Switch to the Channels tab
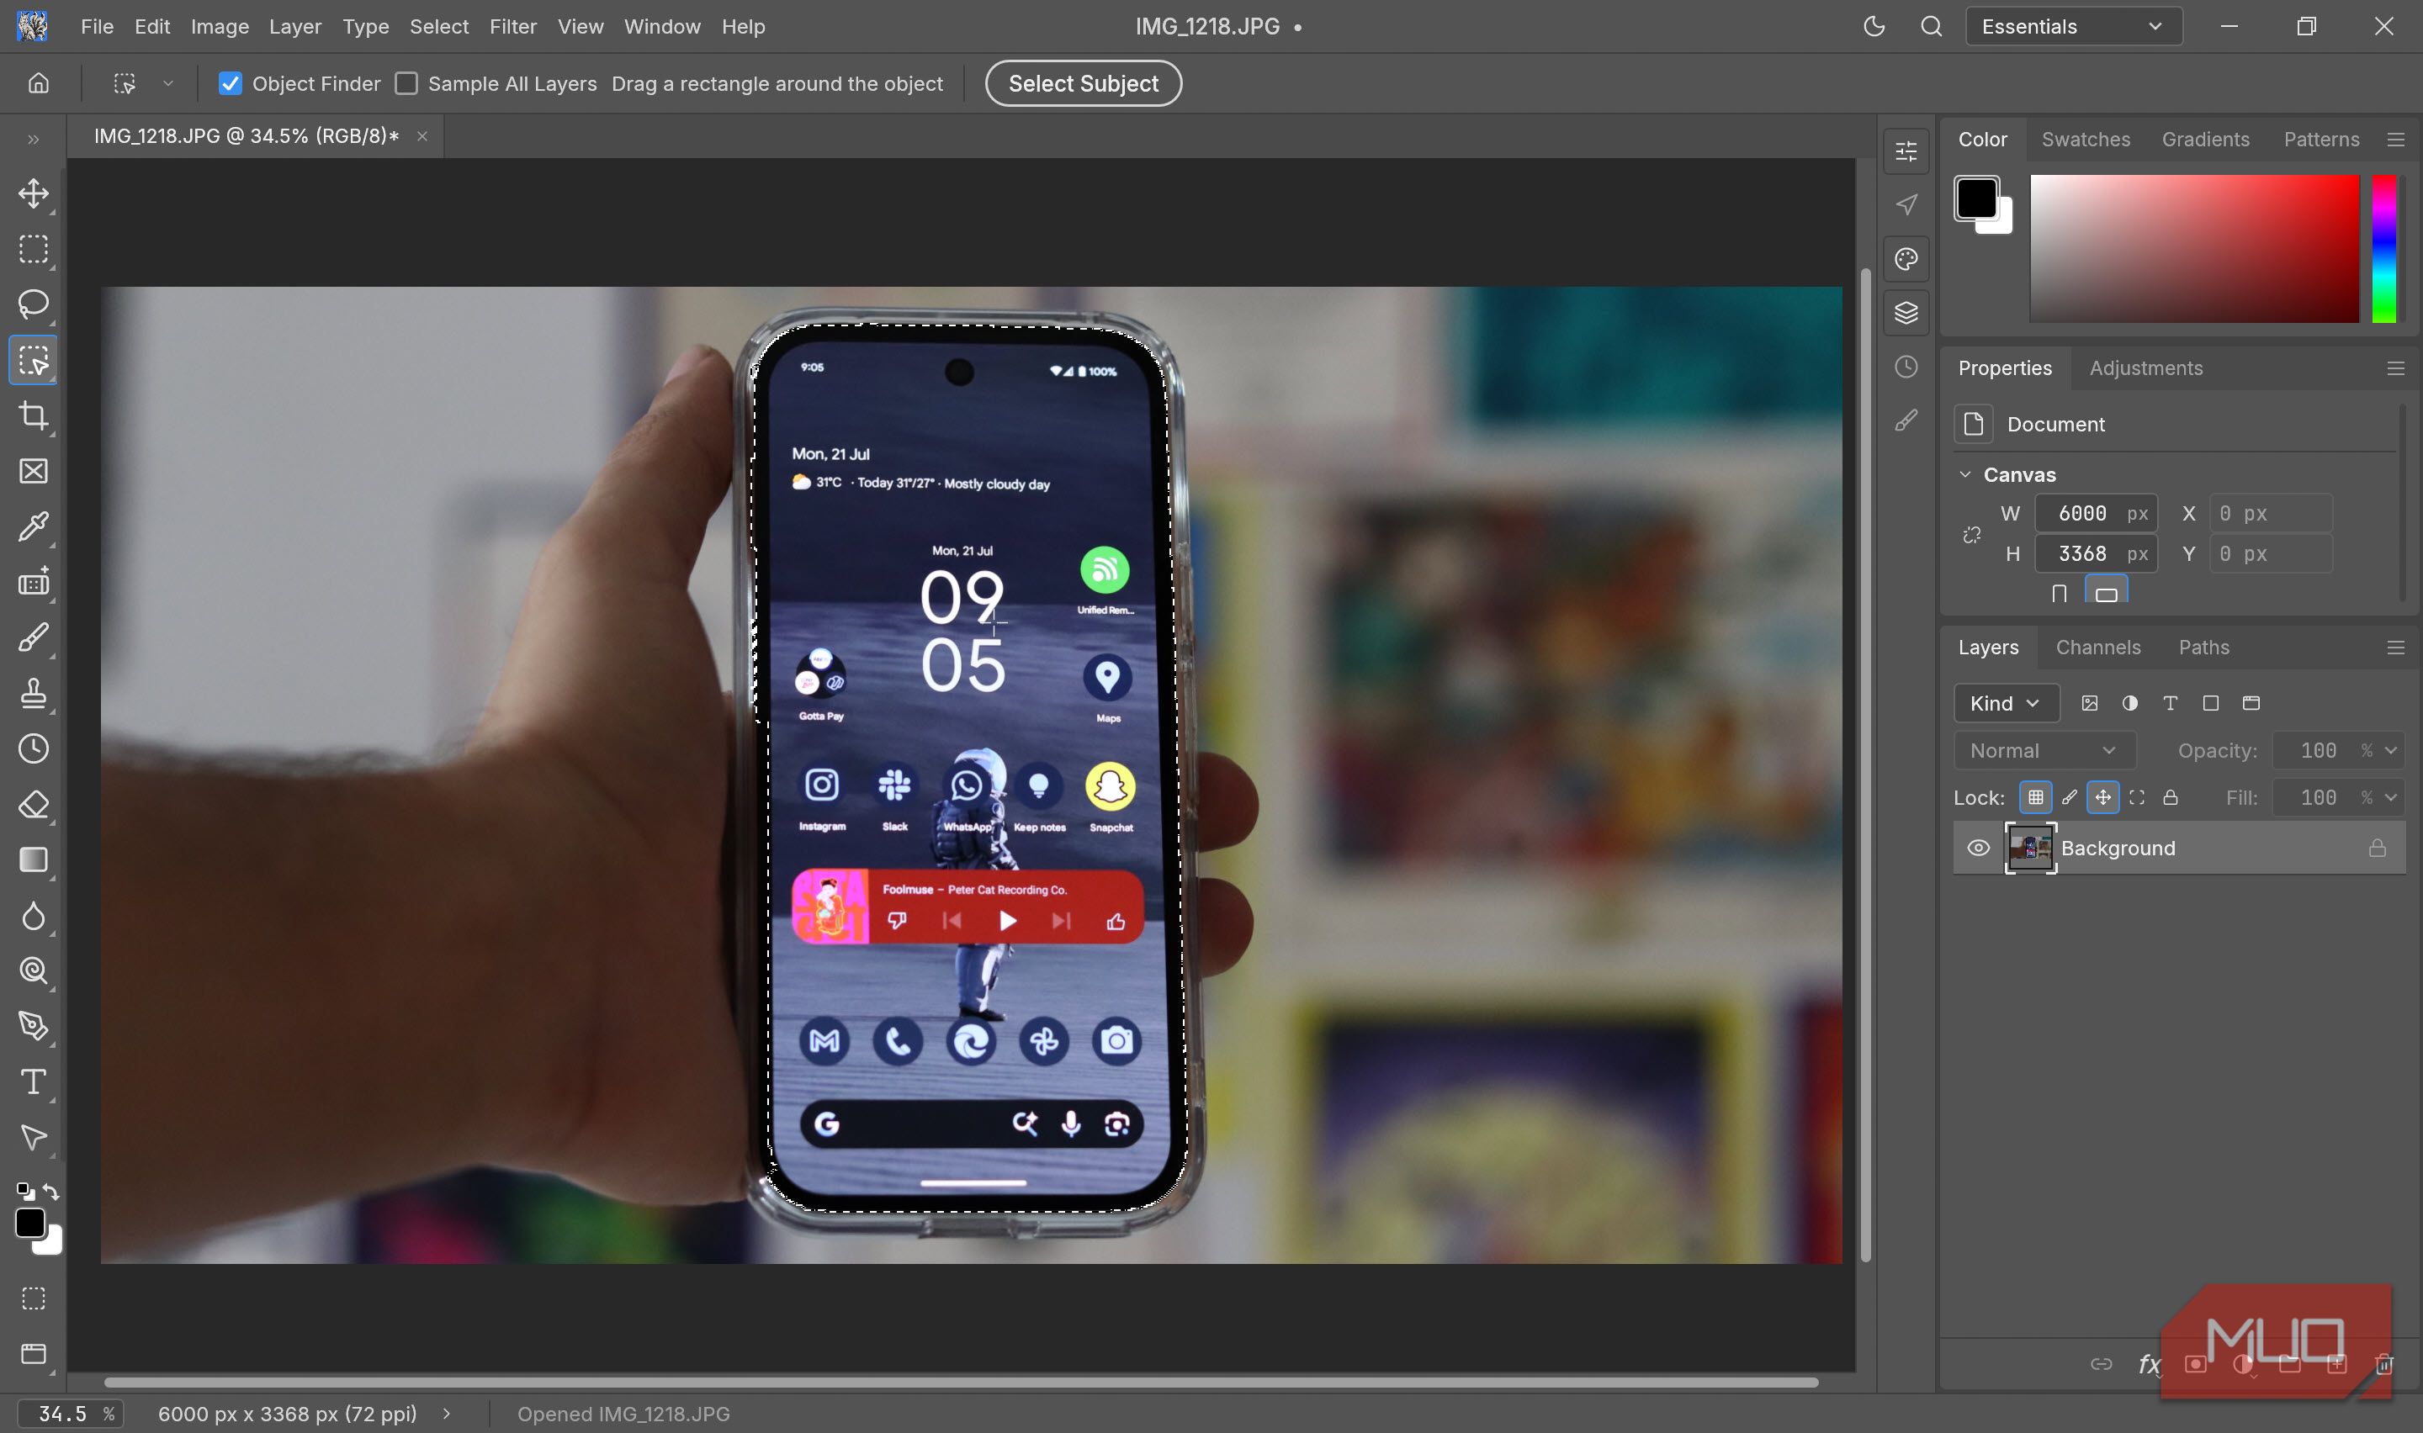The height and width of the screenshot is (1433, 2423). coord(2097,647)
